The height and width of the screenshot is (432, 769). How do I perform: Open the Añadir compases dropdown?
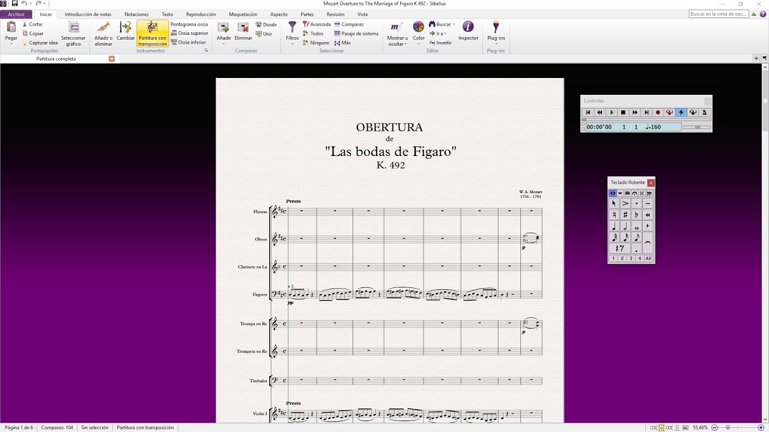223,34
